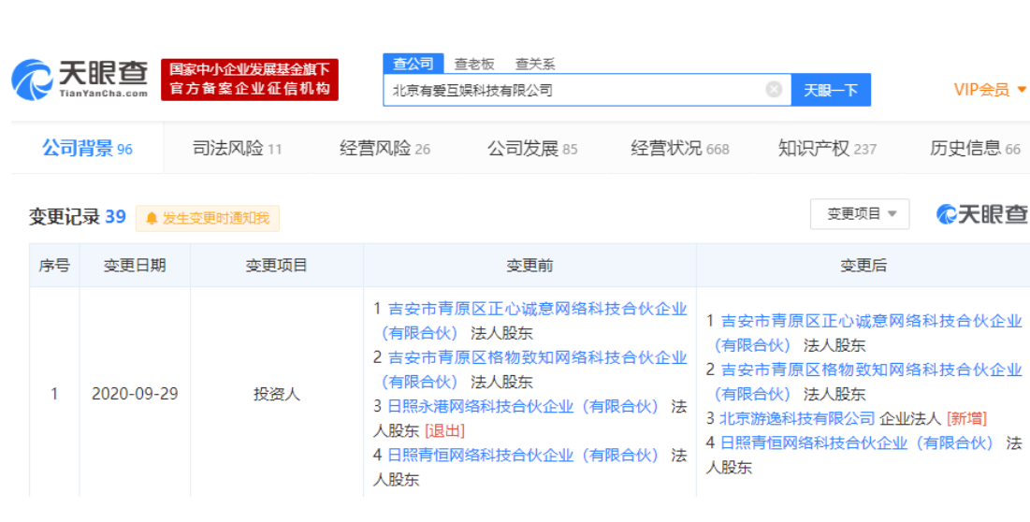Clear the search box with the X icon

click(x=774, y=89)
